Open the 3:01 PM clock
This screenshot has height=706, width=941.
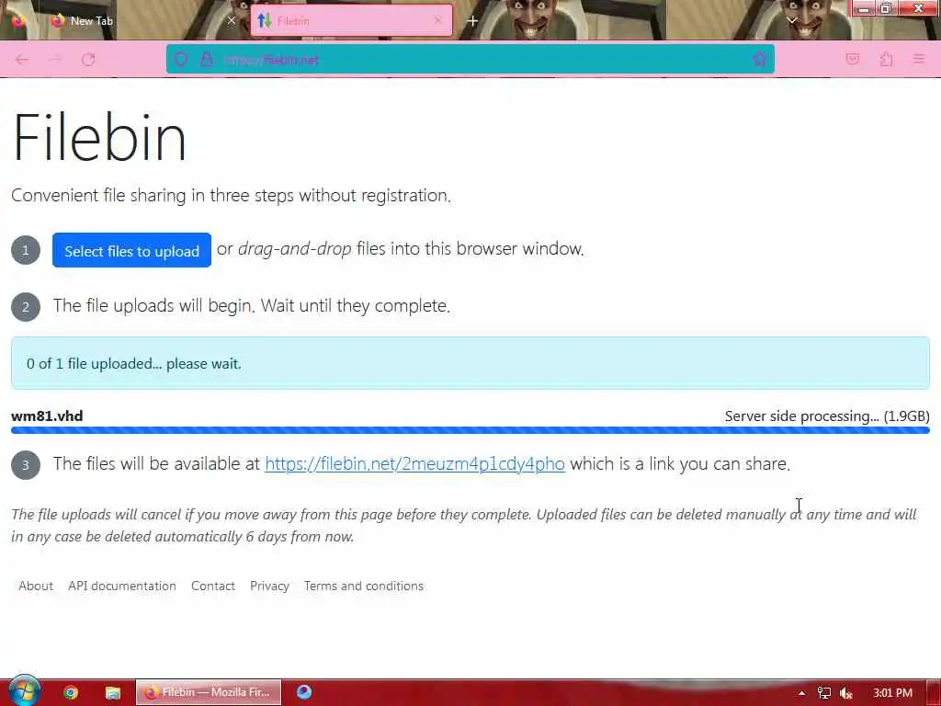(892, 693)
